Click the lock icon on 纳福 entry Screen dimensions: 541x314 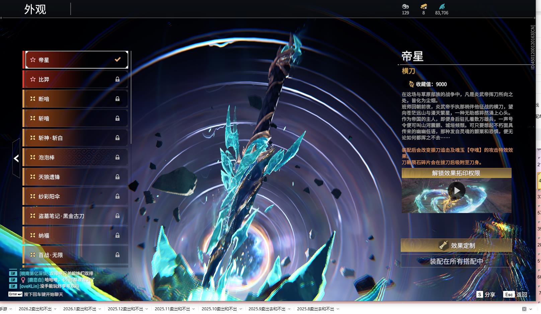[118, 235]
